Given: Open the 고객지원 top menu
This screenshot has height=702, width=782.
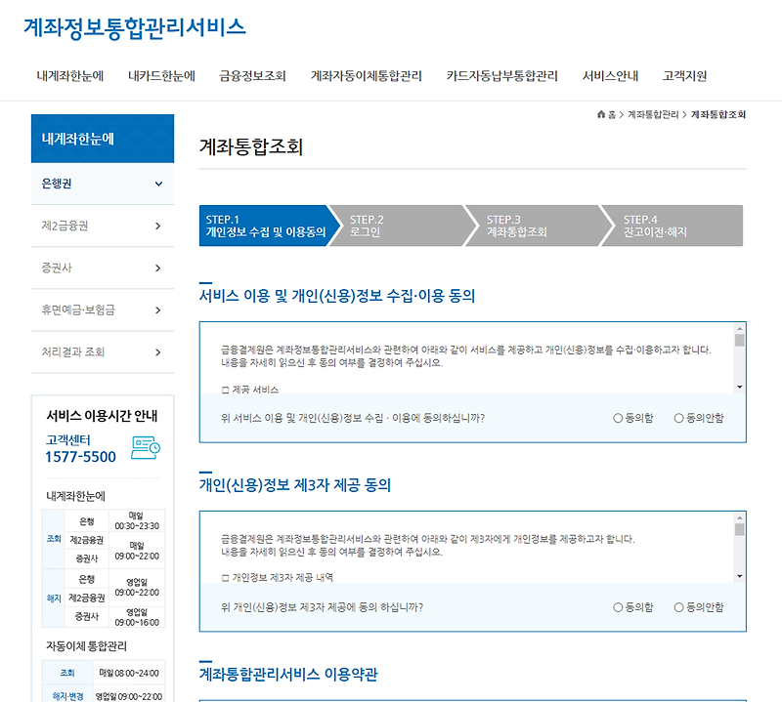Looking at the screenshot, I should click(x=685, y=76).
